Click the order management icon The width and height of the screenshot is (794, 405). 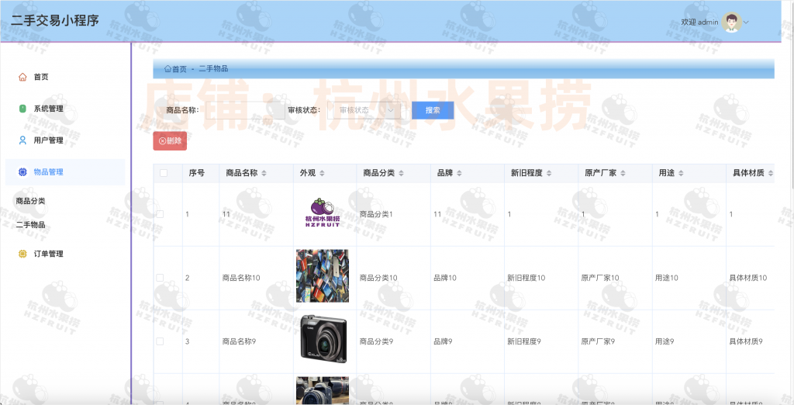[22, 254]
